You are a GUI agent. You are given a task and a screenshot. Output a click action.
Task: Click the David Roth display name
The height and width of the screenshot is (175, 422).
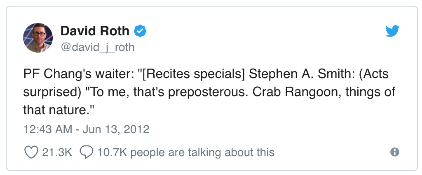coord(95,31)
